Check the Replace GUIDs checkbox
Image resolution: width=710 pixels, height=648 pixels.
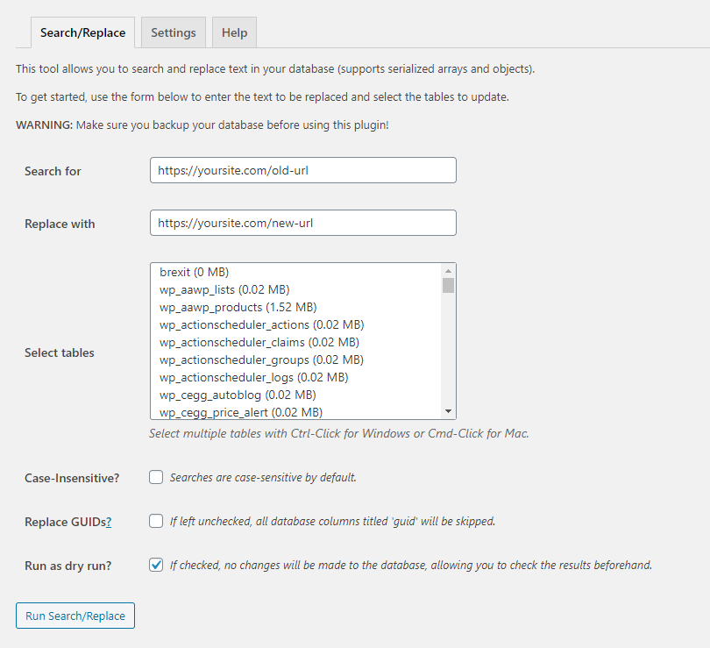pos(155,521)
